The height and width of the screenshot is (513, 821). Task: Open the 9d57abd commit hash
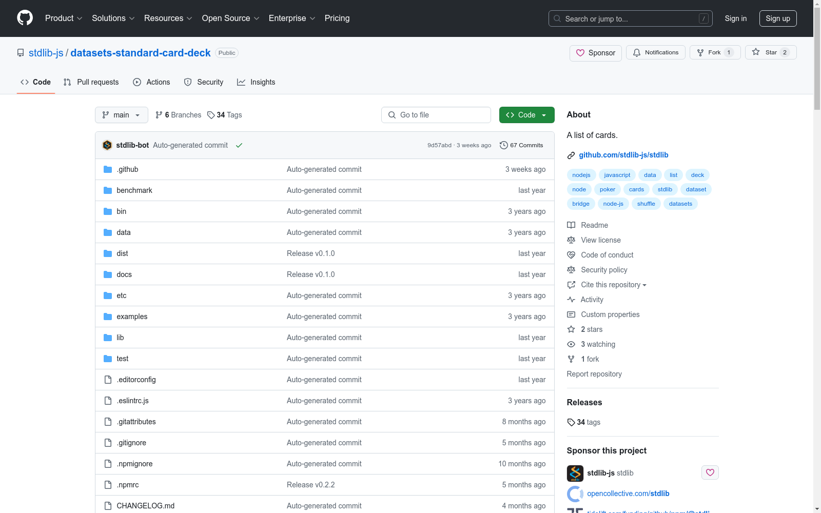point(439,145)
